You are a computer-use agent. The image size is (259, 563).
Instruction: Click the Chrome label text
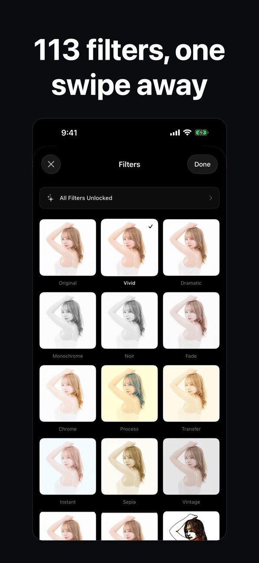(x=68, y=429)
